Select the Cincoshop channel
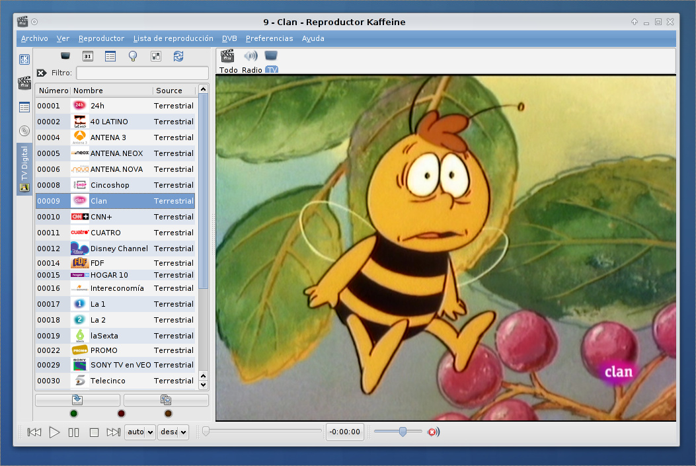 pyautogui.click(x=116, y=185)
